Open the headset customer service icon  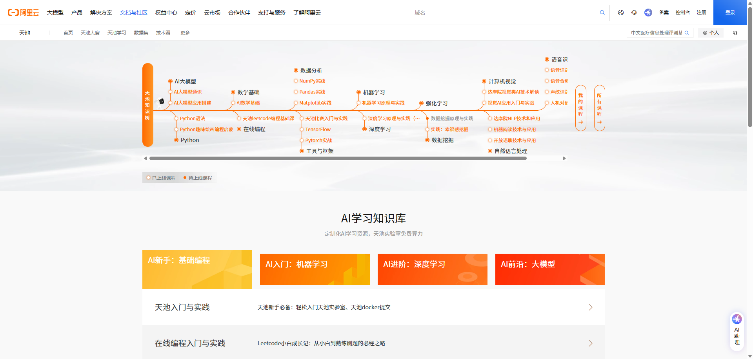coord(634,13)
